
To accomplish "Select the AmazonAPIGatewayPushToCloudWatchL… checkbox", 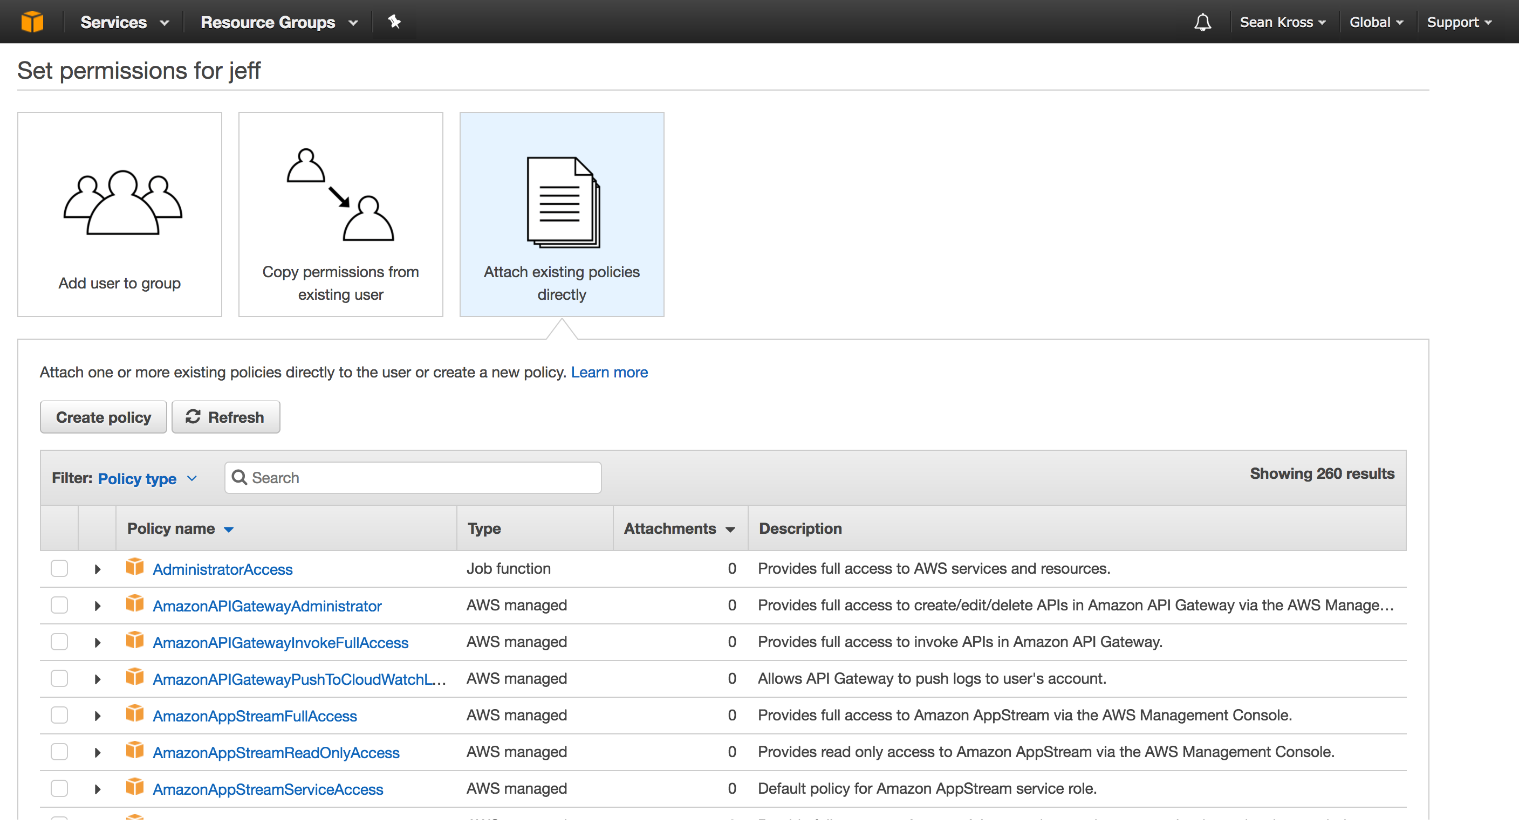I will [x=59, y=679].
